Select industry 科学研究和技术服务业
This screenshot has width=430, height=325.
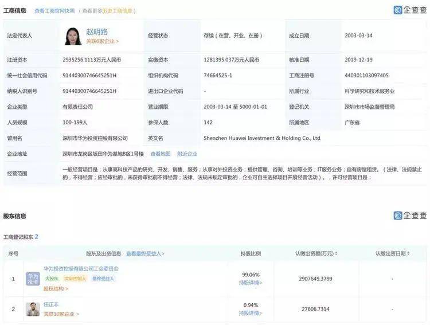[369, 91]
